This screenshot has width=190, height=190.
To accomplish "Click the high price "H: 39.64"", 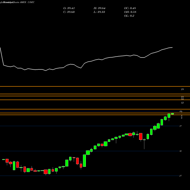I will point(100,8).
